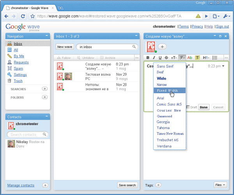Run search with magnifier icon in Inbox
This screenshot has width=234, height=195.
[134, 47]
